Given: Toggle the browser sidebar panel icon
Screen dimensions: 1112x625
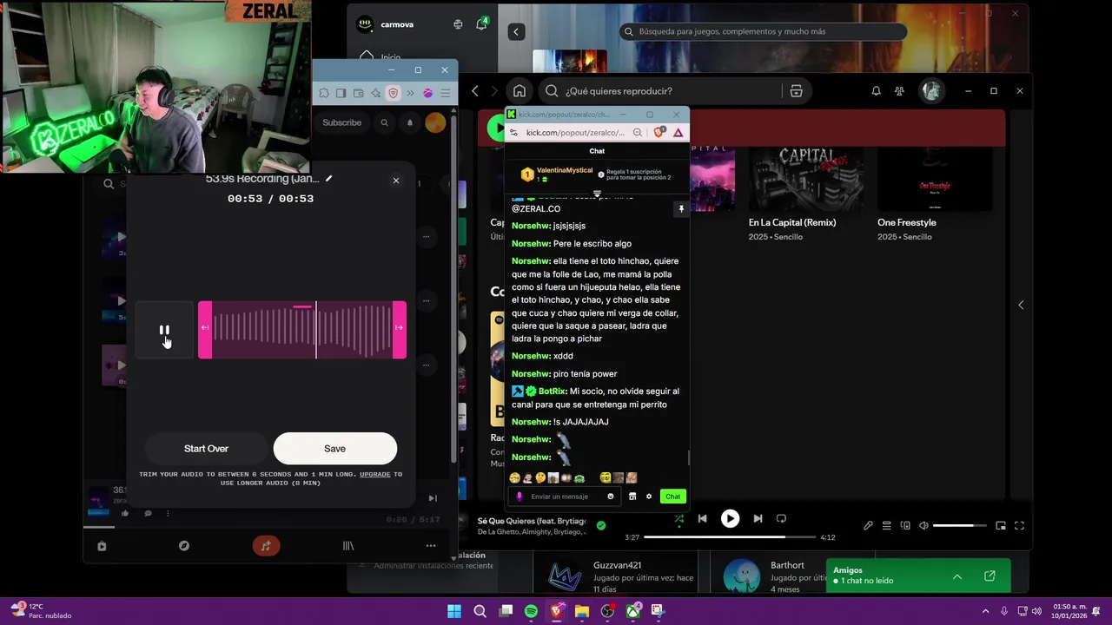Looking at the screenshot, I should coord(341,93).
